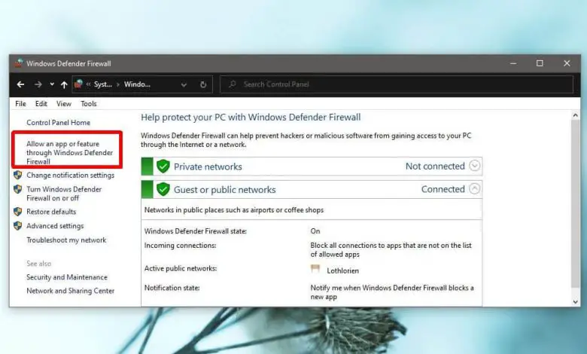The height and width of the screenshot is (354, 587).
Task: Click the Private networks heading
Action: (208, 166)
